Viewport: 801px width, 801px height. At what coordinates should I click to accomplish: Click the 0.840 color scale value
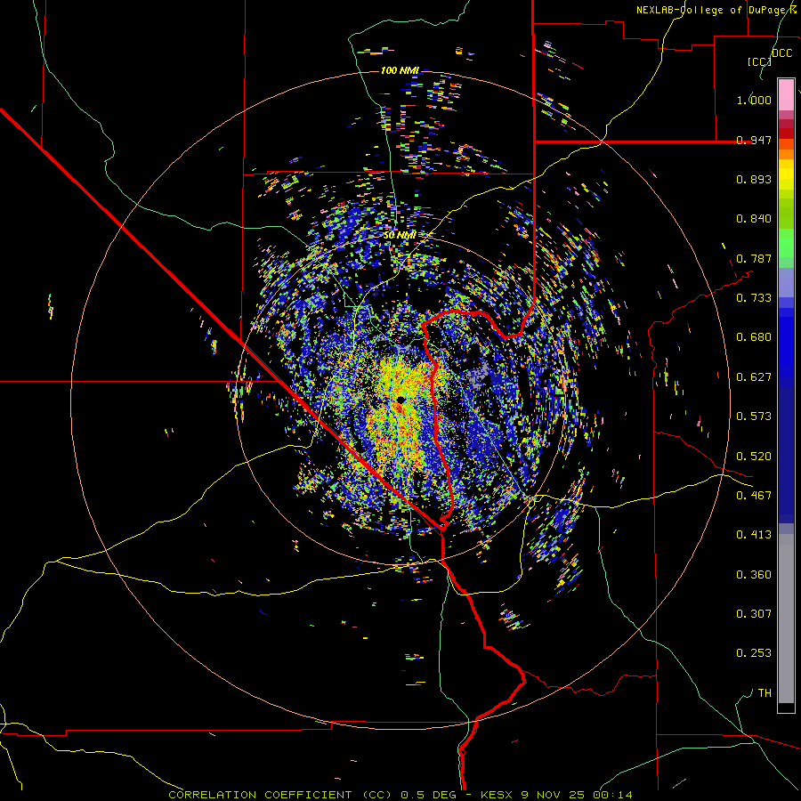[754, 219]
